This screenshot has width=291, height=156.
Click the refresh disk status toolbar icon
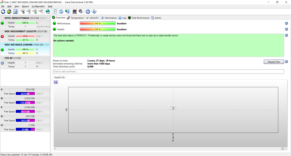3,11
